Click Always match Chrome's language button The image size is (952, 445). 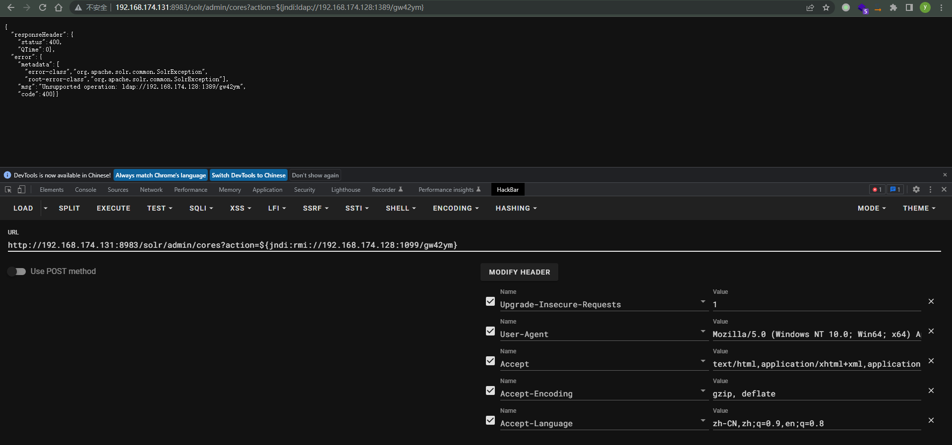pyautogui.click(x=161, y=175)
